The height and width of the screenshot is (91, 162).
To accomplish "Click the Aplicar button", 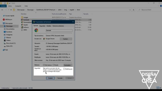I will click(70, 78).
